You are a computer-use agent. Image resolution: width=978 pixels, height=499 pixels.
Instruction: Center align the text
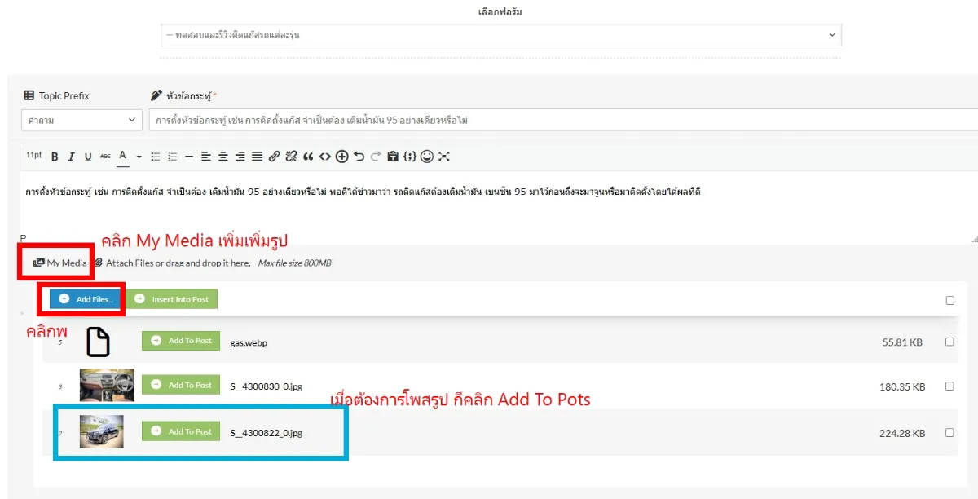point(222,157)
